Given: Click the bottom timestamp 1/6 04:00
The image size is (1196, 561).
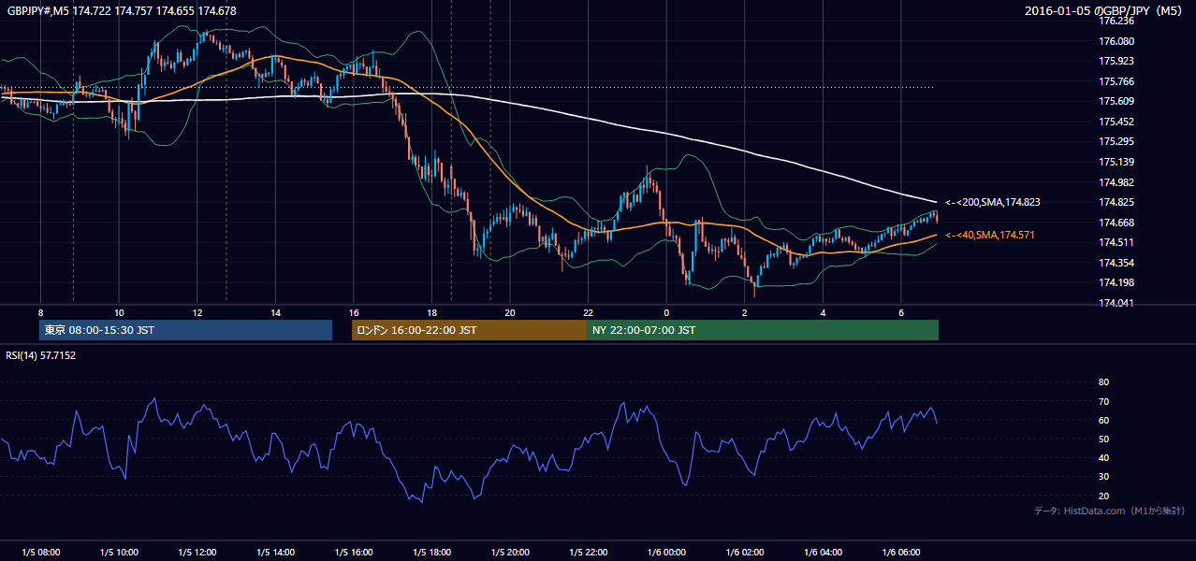Looking at the screenshot, I should 823,553.
